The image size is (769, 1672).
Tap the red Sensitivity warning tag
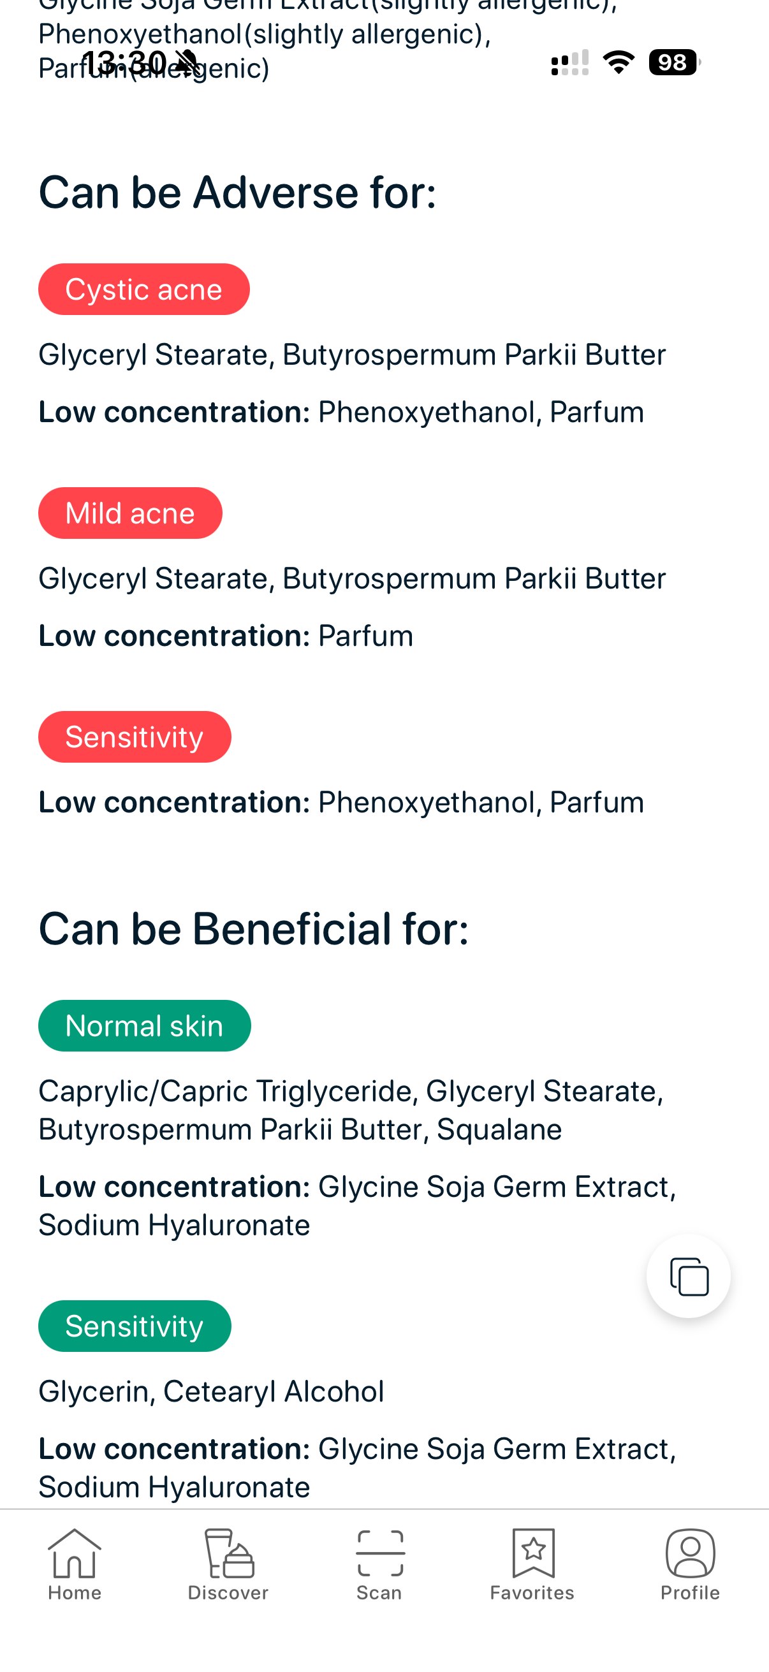[x=135, y=736]
